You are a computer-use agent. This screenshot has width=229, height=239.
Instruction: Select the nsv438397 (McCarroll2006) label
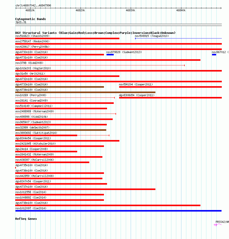[35, 160]
